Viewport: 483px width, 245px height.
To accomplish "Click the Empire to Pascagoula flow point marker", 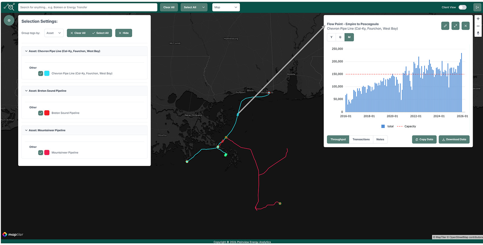I will (x=238, y=114).
